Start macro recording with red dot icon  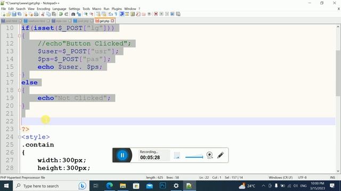156,14
